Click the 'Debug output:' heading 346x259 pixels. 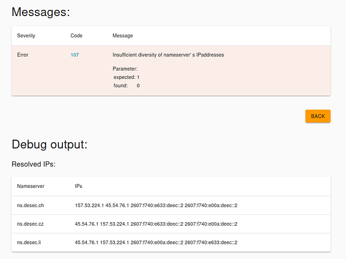49,144
